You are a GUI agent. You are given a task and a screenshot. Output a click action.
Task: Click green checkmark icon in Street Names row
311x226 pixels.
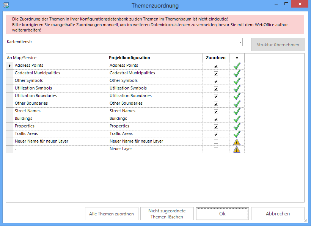[237, 111]
